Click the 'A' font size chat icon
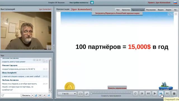 click(45, 95)
